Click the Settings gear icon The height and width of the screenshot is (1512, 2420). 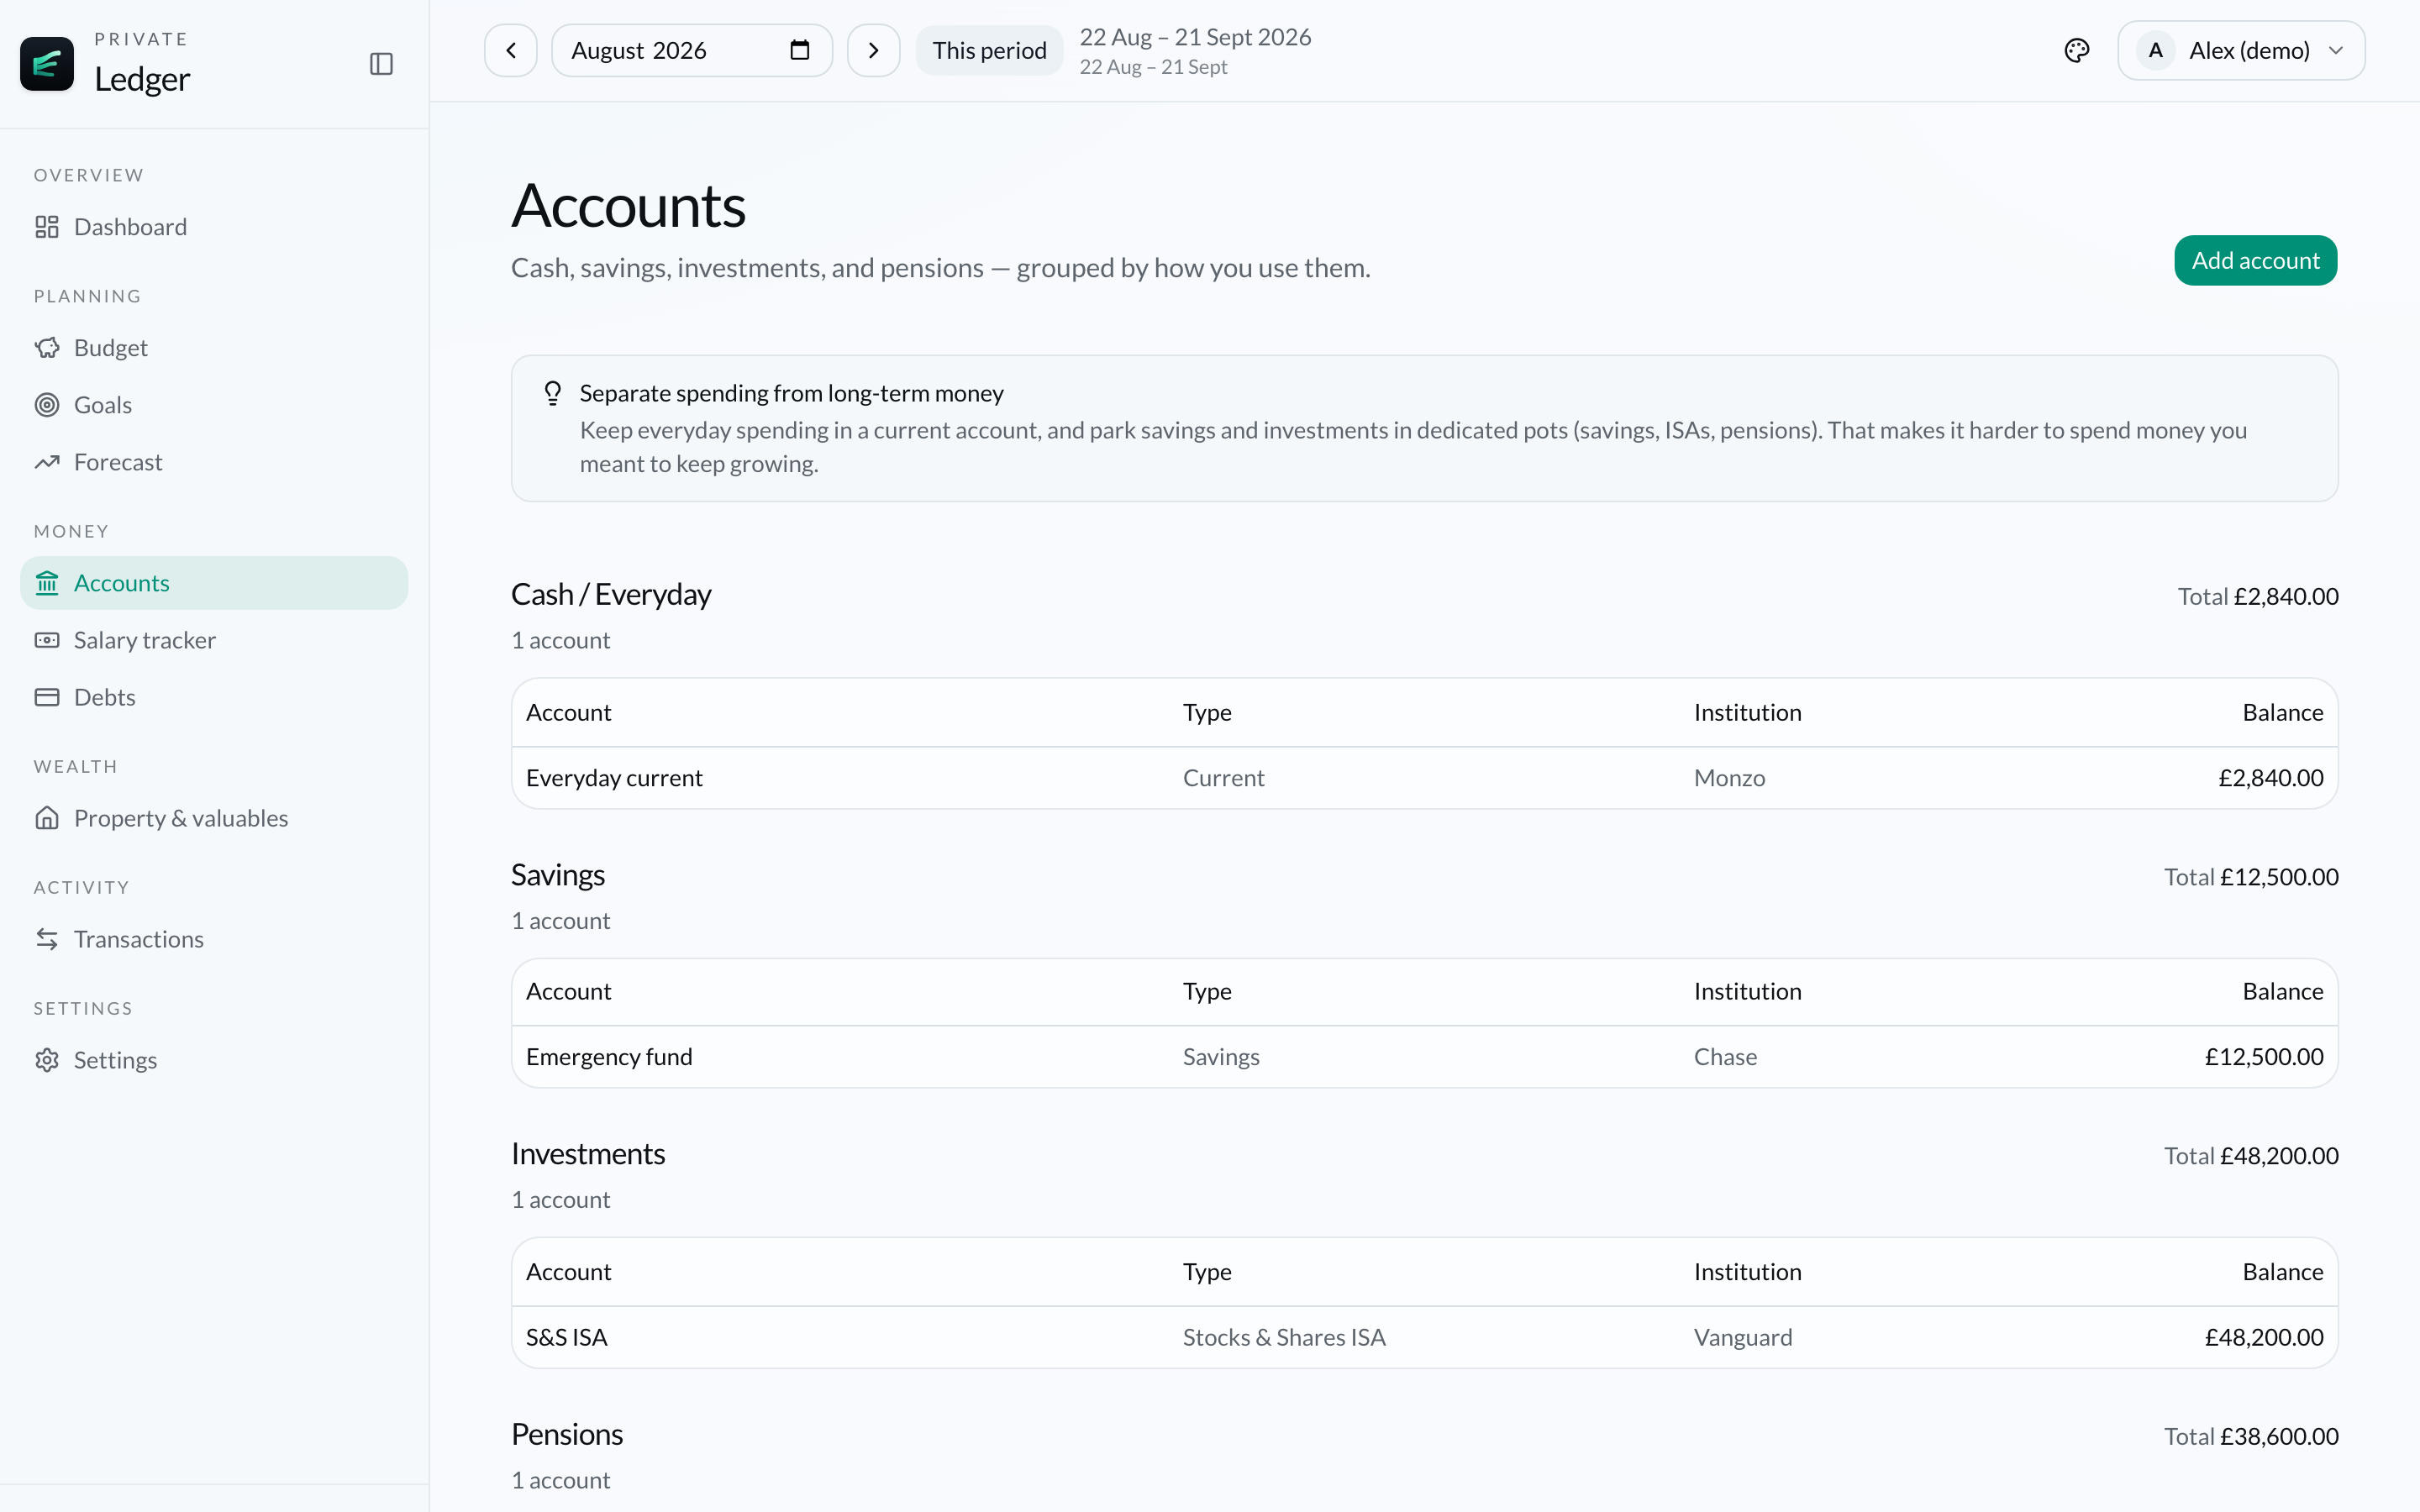(47, 1060)
